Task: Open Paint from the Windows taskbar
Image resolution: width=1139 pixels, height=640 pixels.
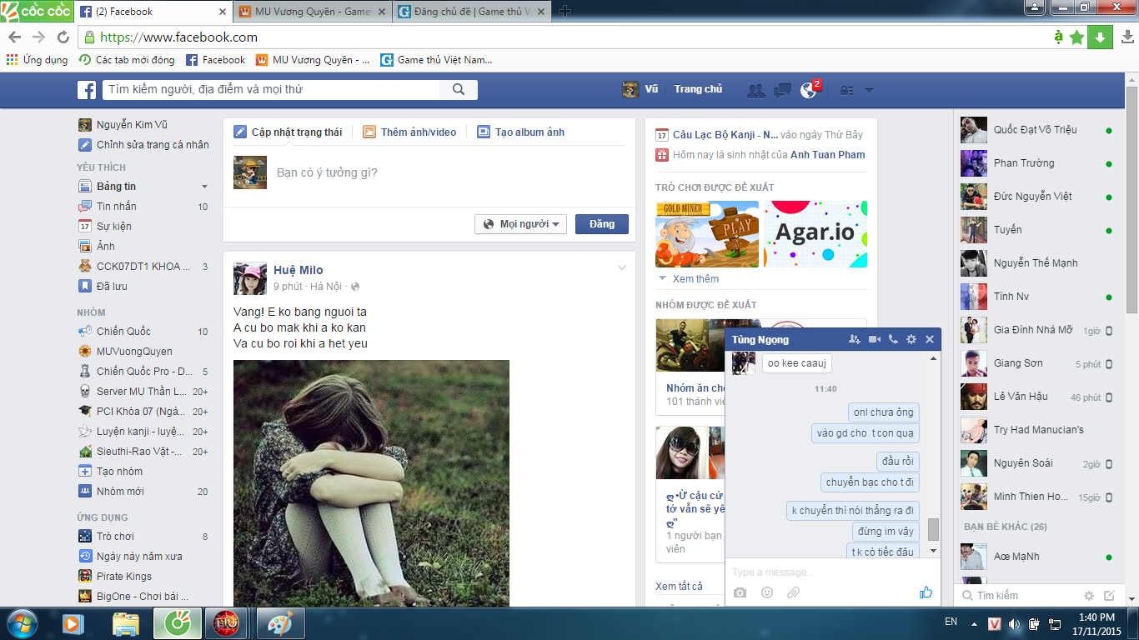Action: [x=280, y=623]
